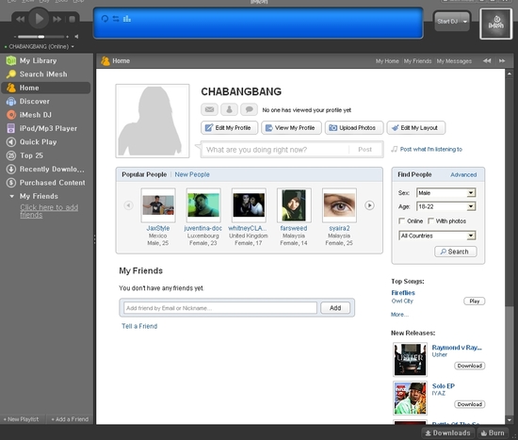The image size is (518, 440).
Task: Click the navigate back double-arrow icon
Action: (487, 61)
